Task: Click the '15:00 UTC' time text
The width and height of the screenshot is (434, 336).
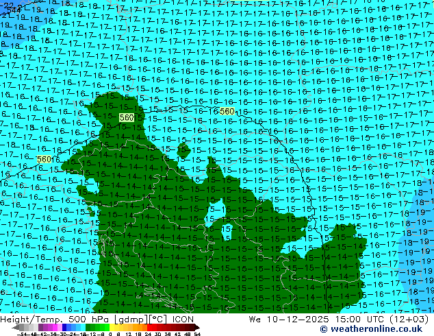Action: [361, 320]
